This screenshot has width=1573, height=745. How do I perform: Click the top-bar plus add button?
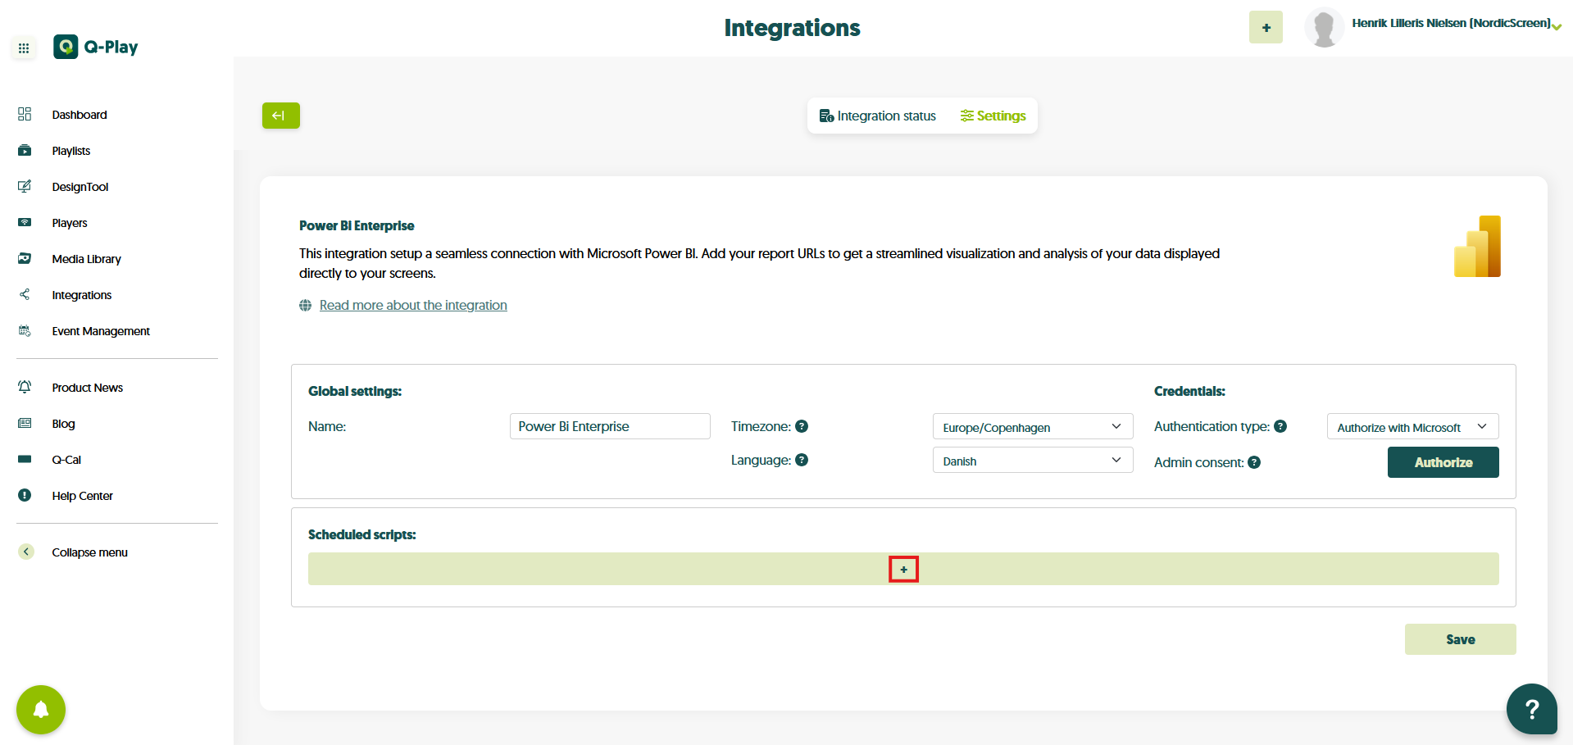point(1266,28)
